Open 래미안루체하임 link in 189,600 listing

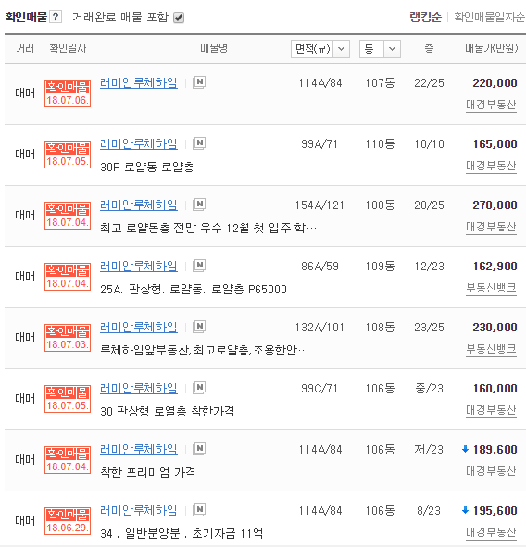click(x=139, y=449)
